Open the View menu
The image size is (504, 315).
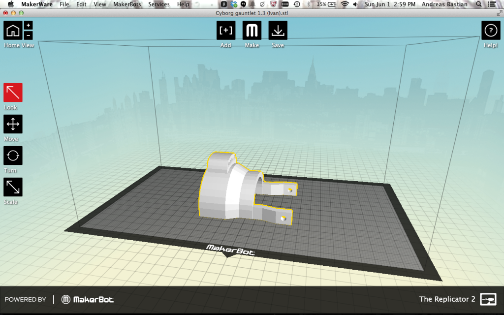100,4
